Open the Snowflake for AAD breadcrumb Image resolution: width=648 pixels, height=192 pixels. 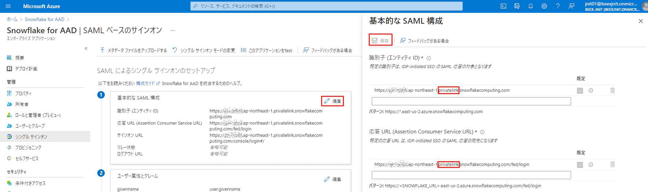[x=45, y=19]
